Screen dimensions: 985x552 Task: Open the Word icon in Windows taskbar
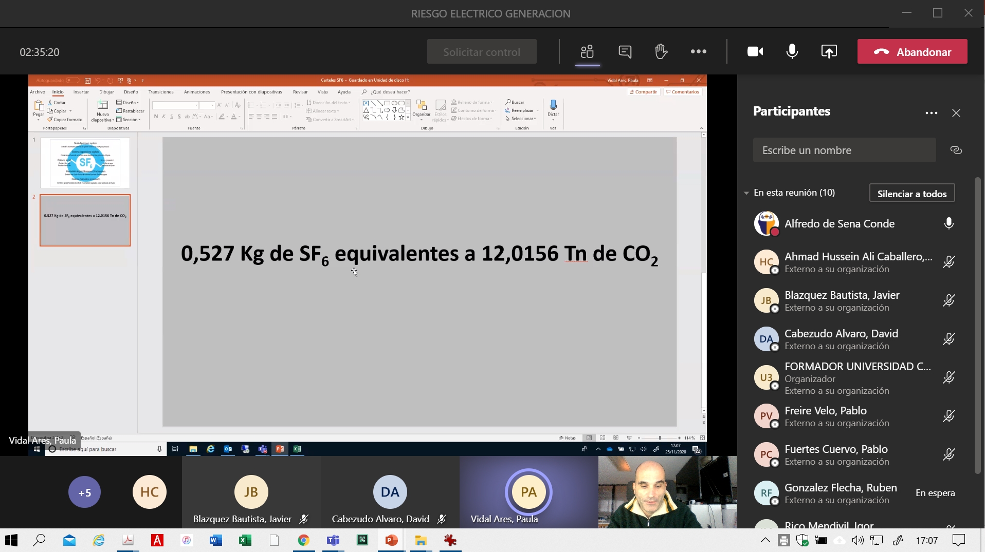(215, 540)
